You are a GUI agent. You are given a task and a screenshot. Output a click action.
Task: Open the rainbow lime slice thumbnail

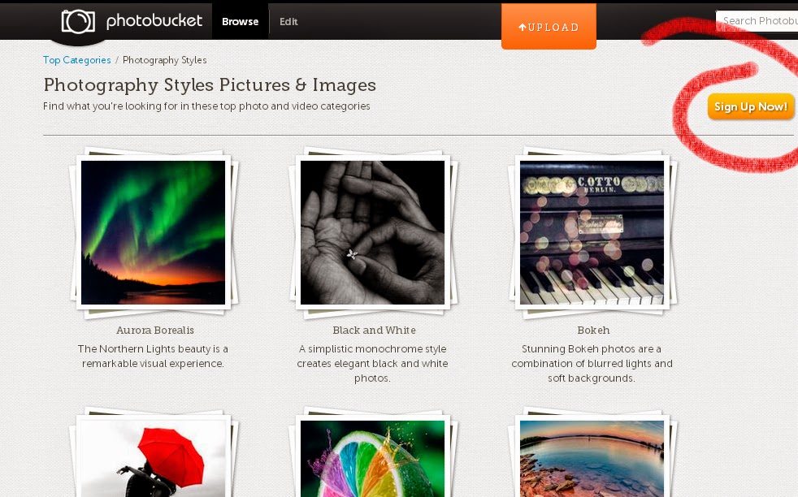coord(372,458)
